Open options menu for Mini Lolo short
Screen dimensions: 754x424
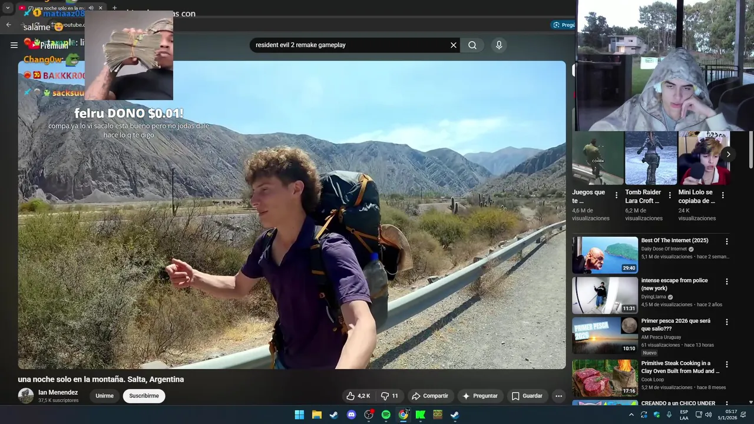723,195
